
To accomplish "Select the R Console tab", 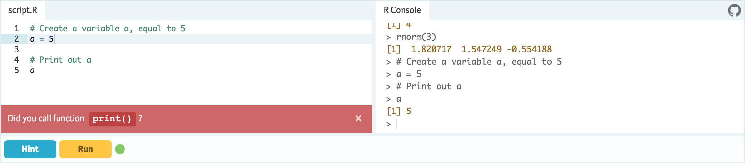I will click(402, 10).
